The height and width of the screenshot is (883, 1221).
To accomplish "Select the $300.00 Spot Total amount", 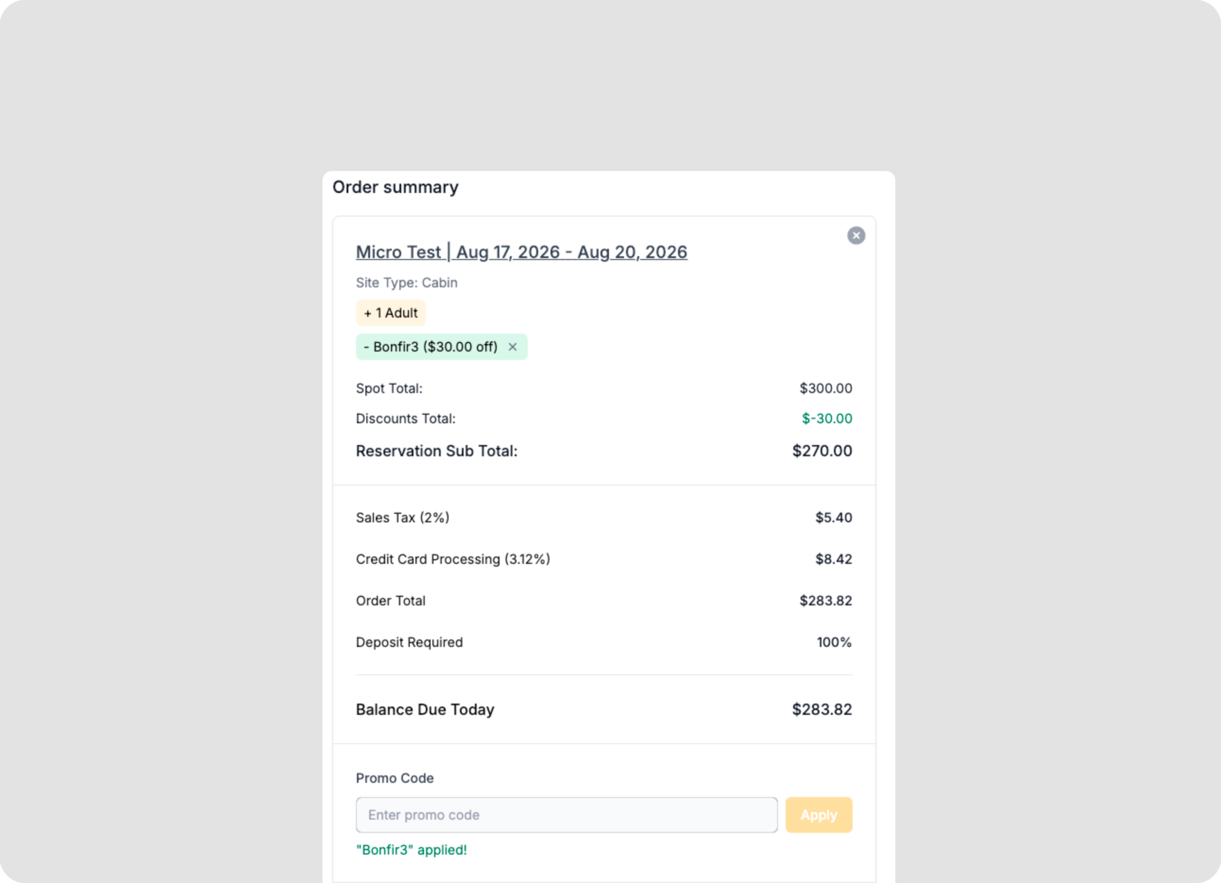I will click(825, 389).
